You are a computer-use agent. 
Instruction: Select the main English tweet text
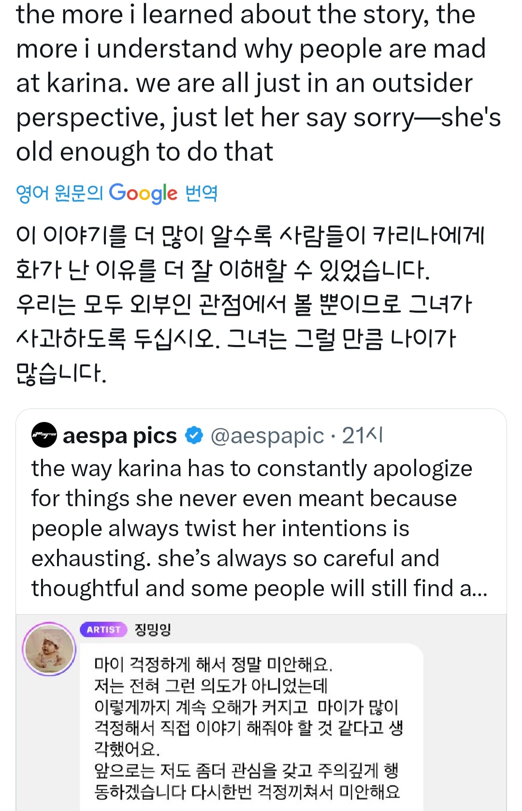click(251, 82)
